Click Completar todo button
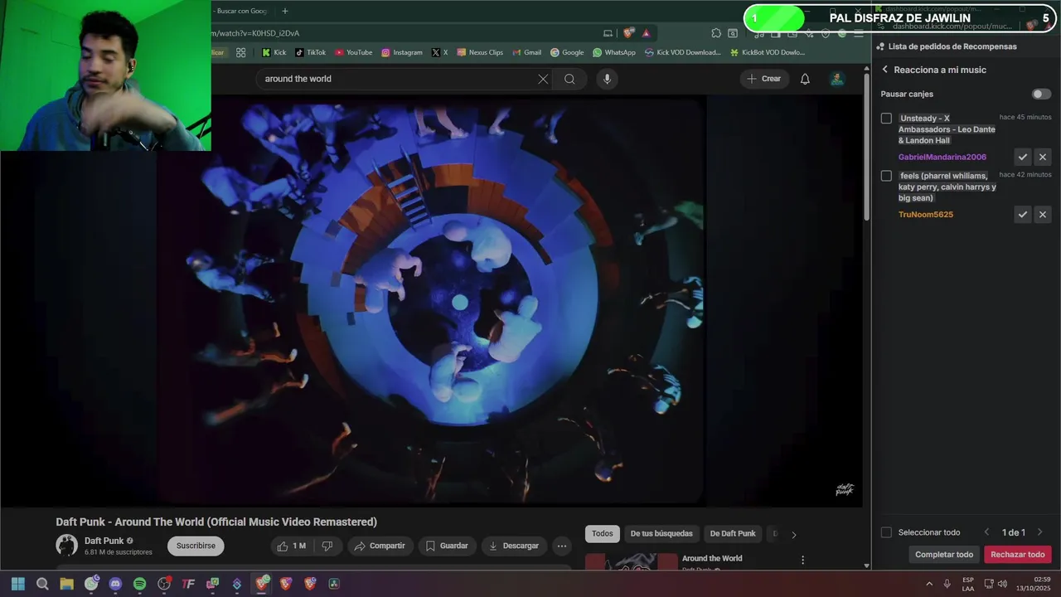Viewport: 1061px width, 597px height. pos(944,555)
